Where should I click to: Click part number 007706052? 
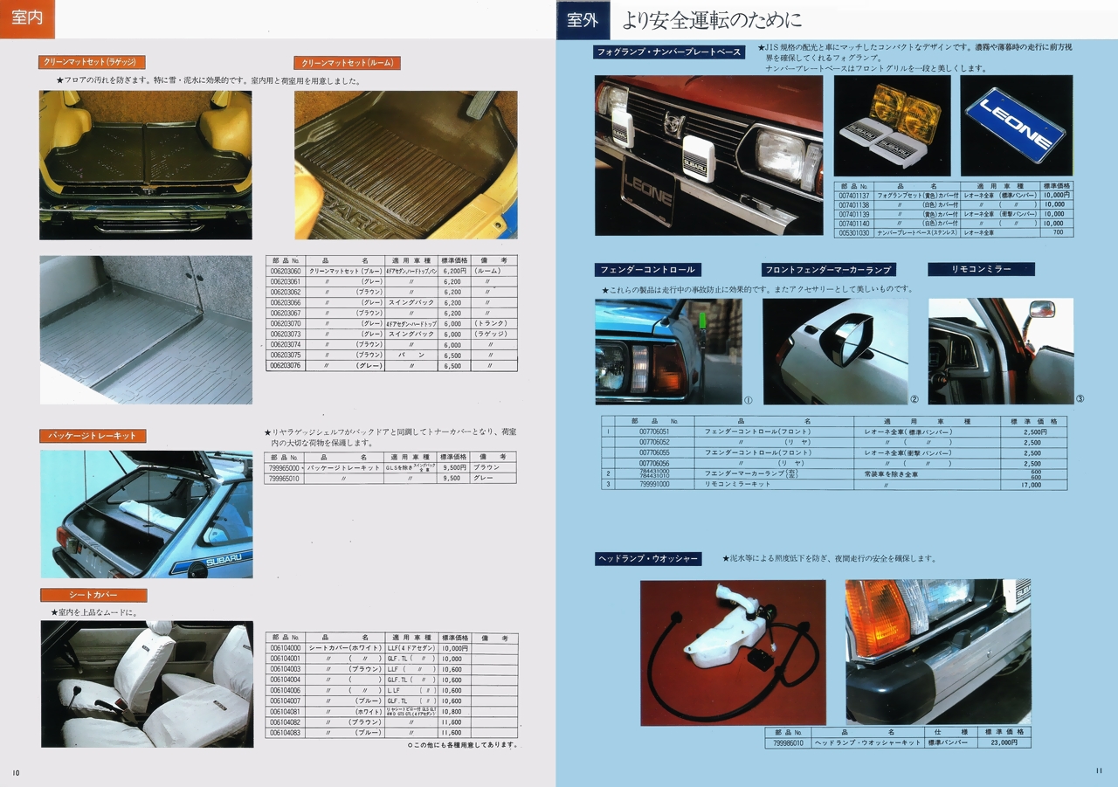[654, 442]
